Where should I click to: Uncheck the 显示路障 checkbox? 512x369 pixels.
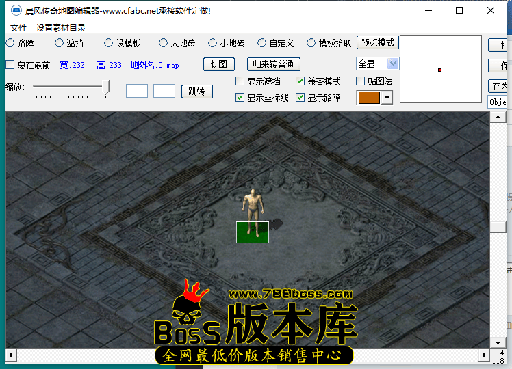click(300, 98)
